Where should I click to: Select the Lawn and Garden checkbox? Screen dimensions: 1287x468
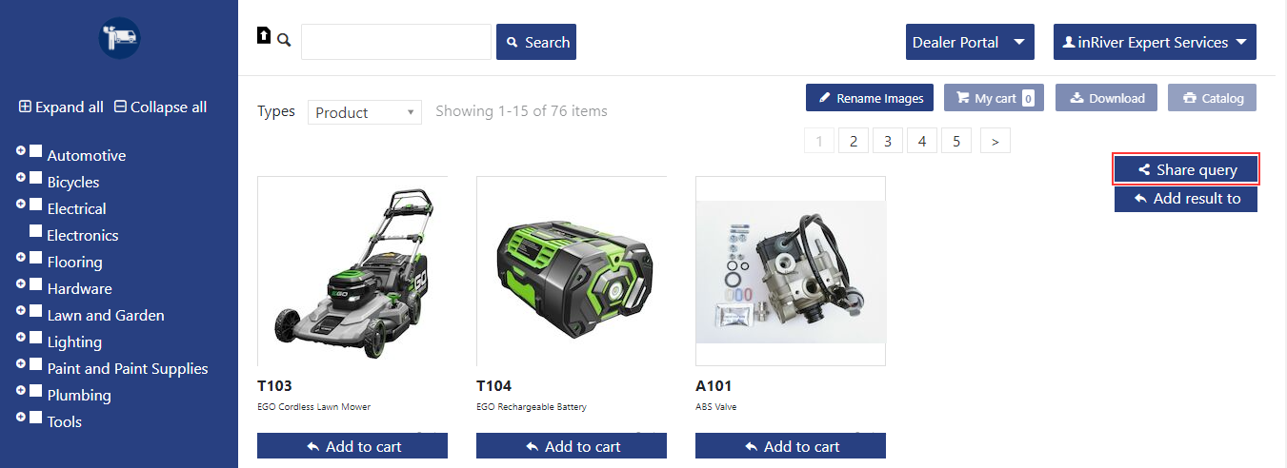[35, 310]
